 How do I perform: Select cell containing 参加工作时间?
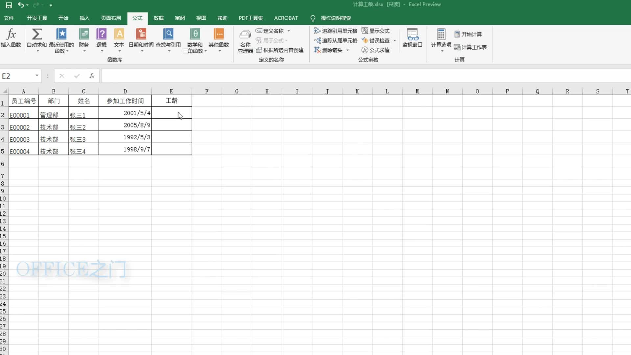125,101
